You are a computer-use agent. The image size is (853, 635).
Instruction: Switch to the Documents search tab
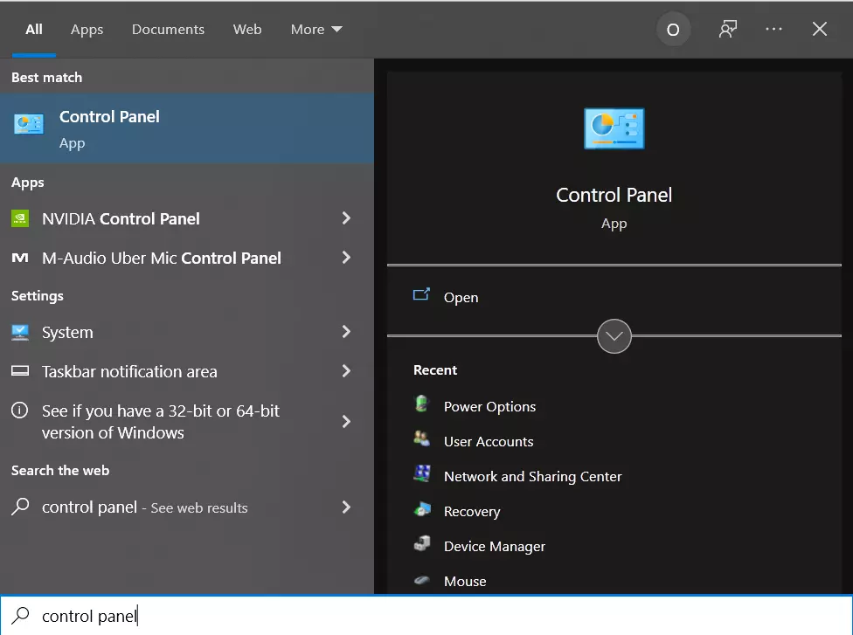(168, 30)
